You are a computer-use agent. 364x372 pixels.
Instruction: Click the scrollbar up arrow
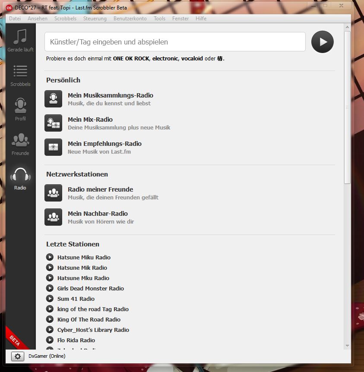(348, 27)
